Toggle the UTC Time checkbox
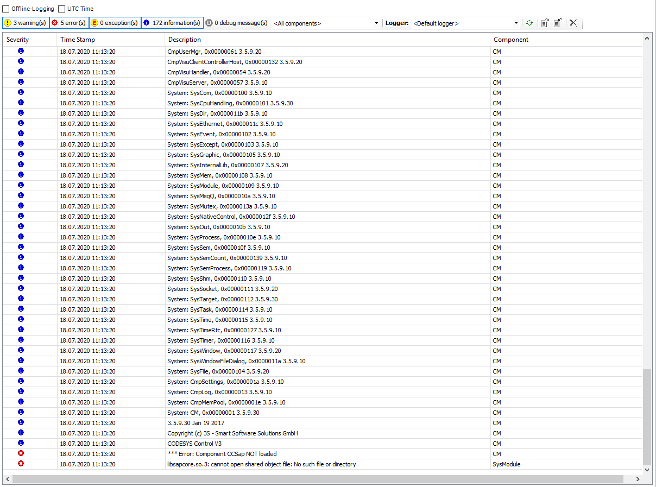The width and height of the screenshot is (656, 487). tap(62, 9)
